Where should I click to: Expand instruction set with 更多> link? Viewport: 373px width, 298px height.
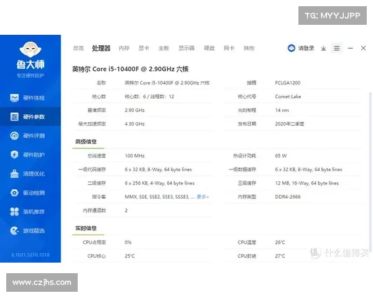pyautogui.click(x=203, y=197)
